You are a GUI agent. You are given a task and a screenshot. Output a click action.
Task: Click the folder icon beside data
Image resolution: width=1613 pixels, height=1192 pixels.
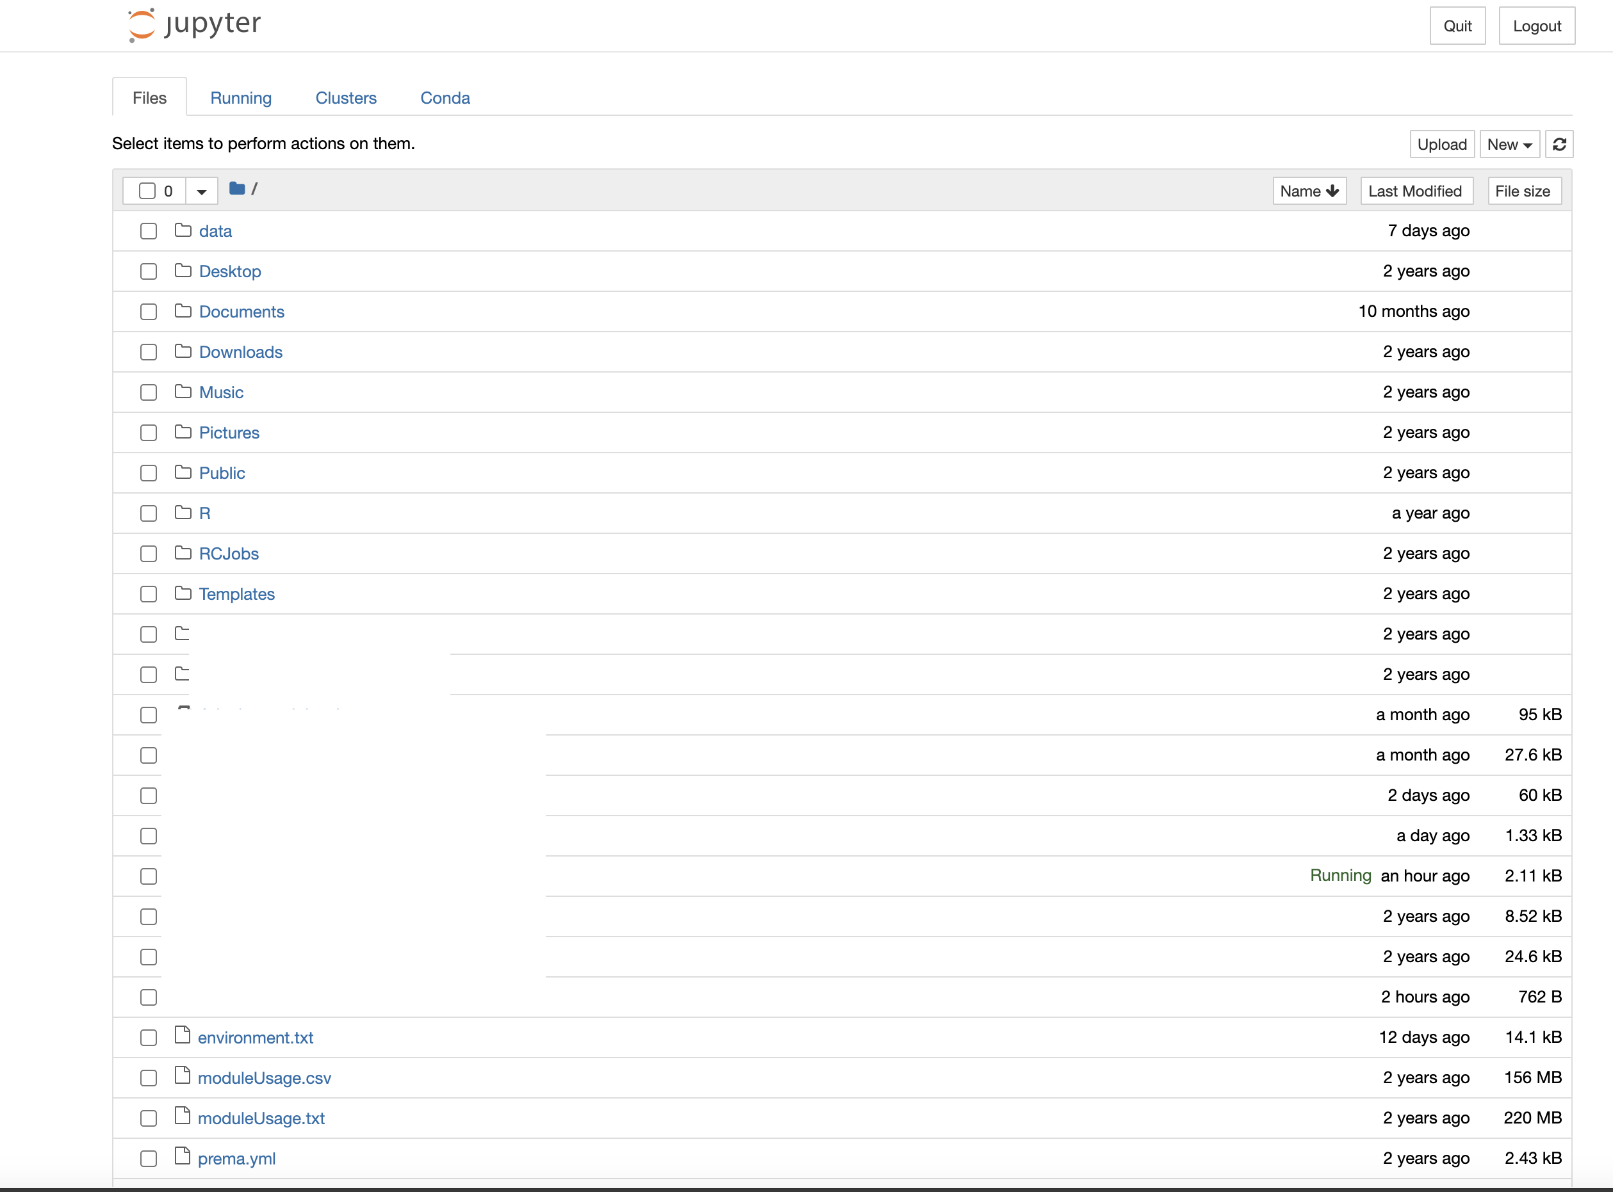coord(183,230)
